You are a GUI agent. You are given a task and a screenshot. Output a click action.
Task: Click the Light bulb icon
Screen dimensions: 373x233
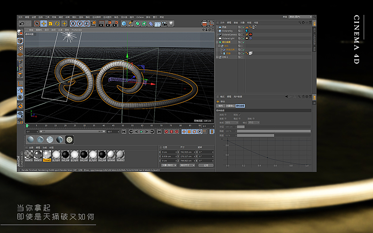point(171,24)
